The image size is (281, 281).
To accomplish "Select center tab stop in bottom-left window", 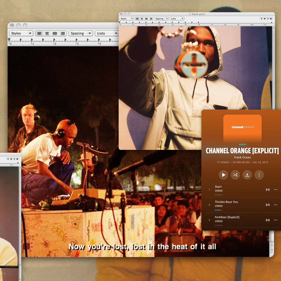I will (11, 159).
